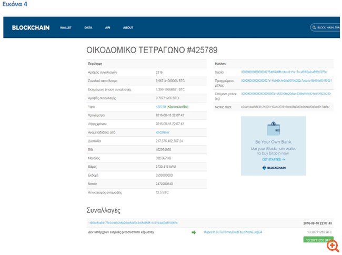Focus the block hash search field
Viewport: 342px width, 255px height.
(x=325, y=27)
